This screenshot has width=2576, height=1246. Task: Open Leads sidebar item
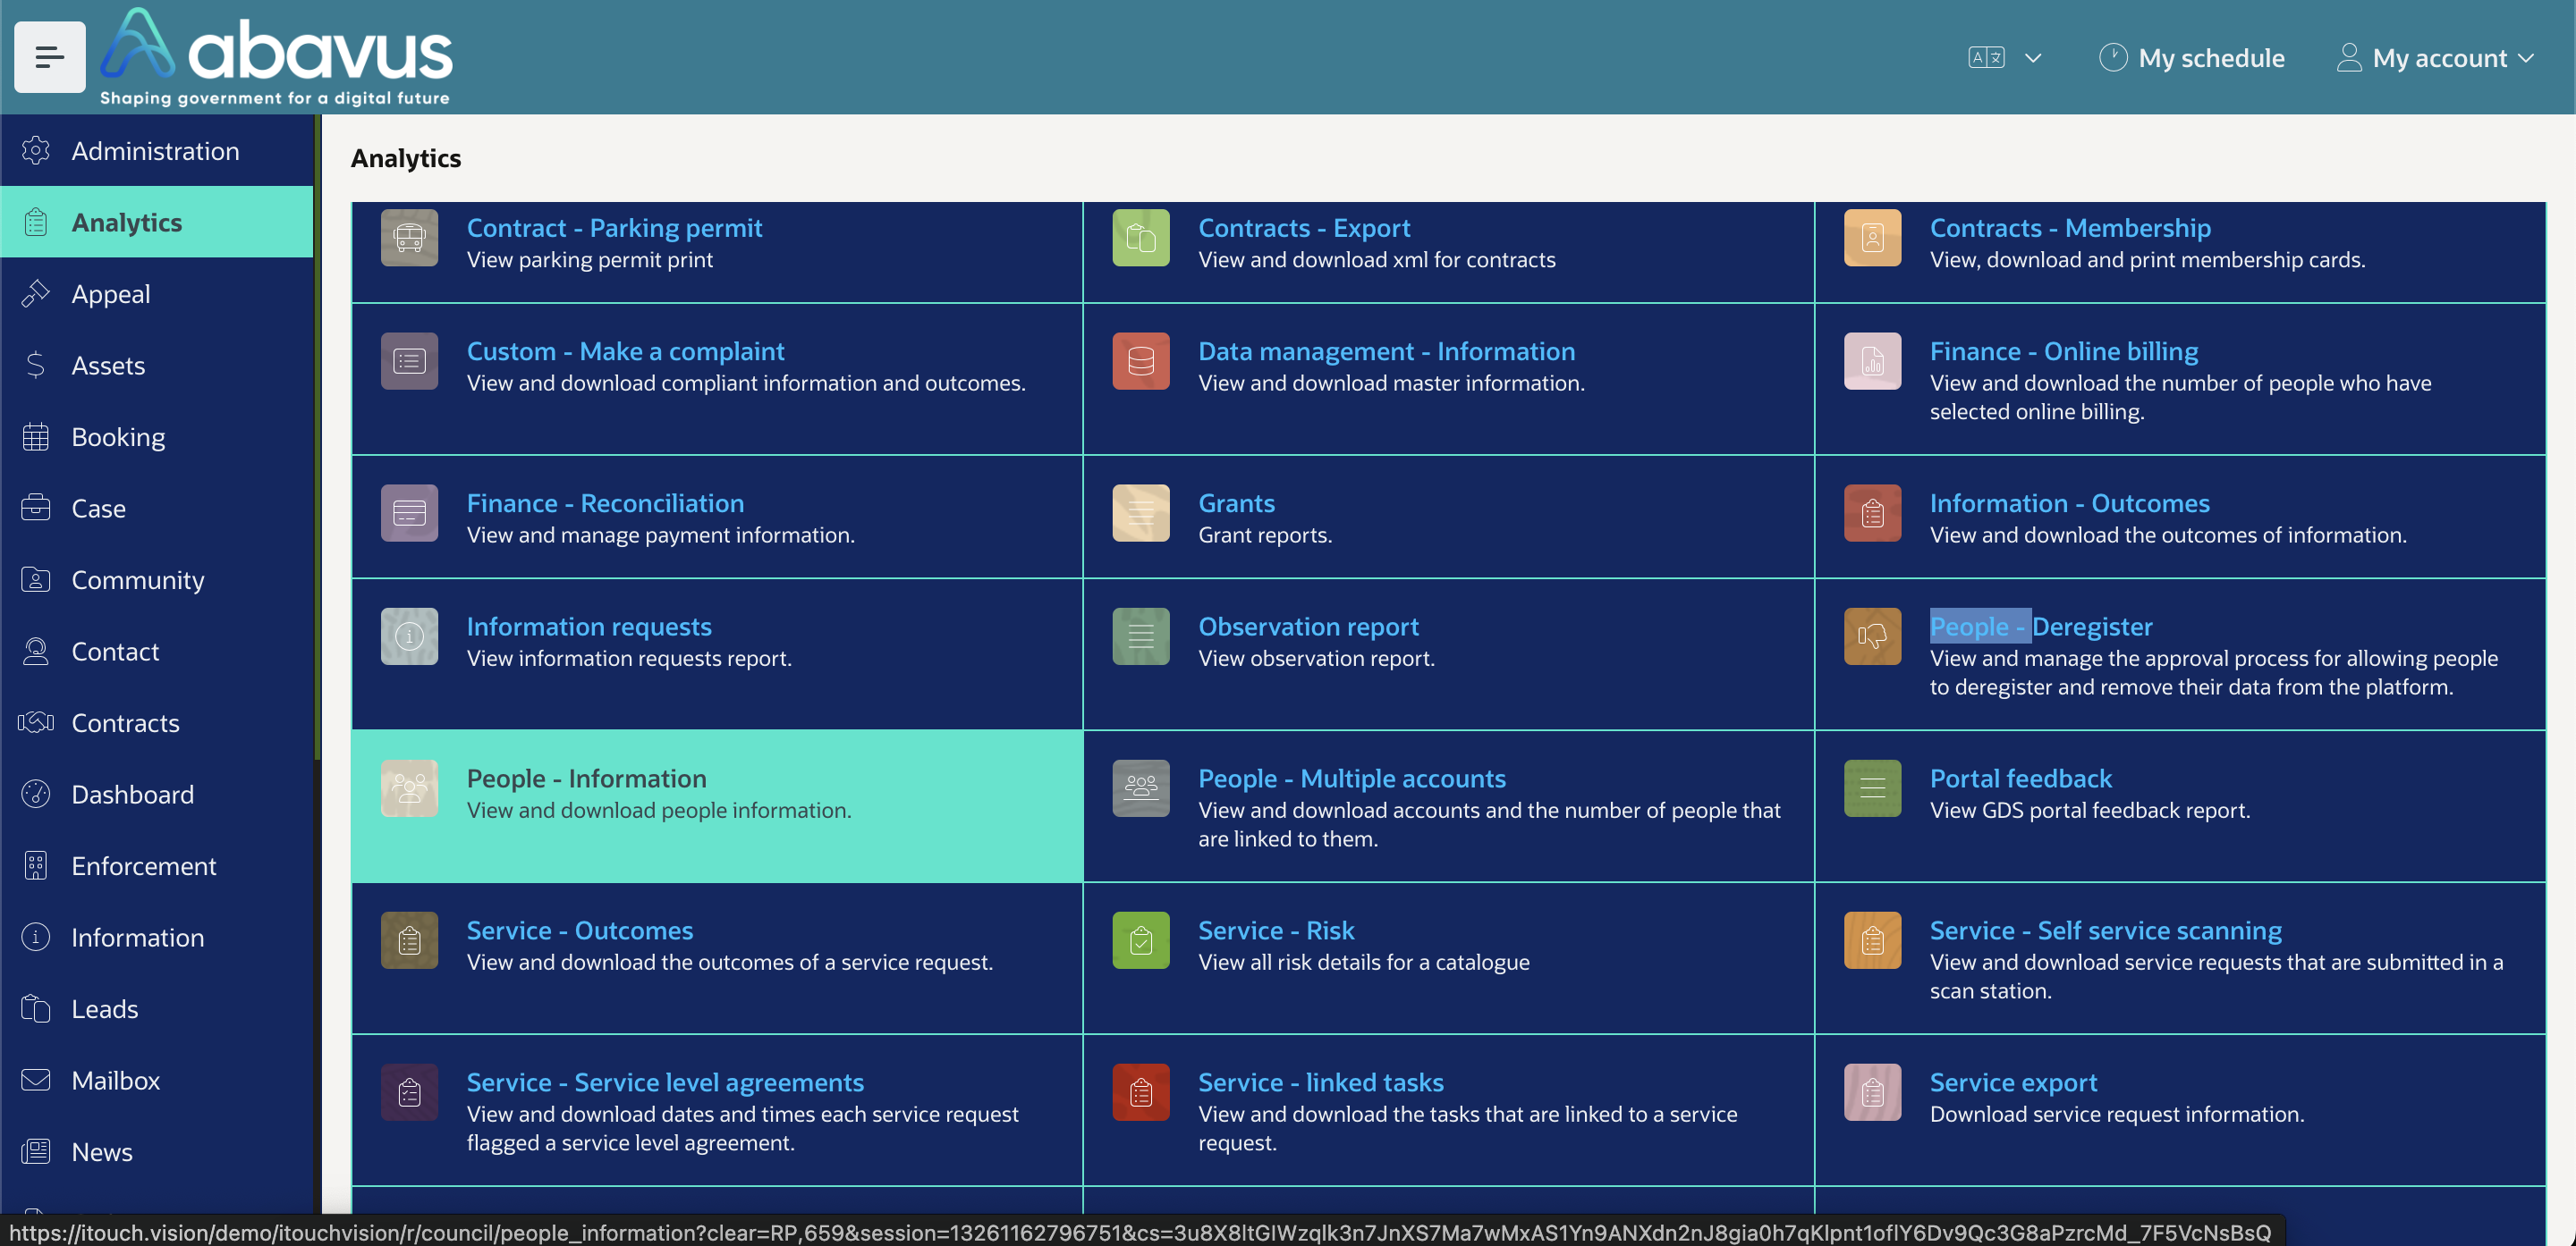[x=157, y=1008]
